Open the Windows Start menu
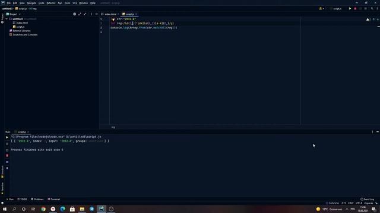Screen dimensions: 380x213 click(x=5, y=209)
